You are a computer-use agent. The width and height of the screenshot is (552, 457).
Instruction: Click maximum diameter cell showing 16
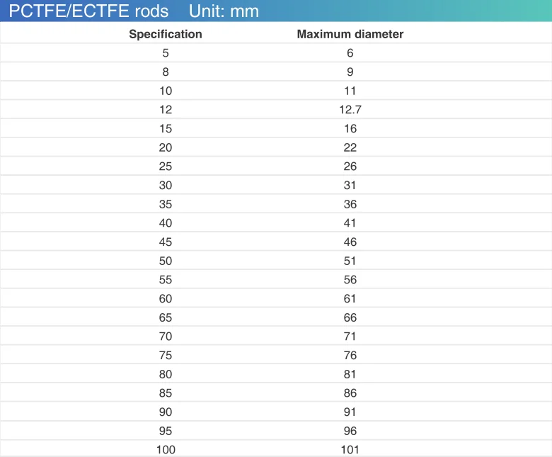pyautogui.click(x=350, y=128)
